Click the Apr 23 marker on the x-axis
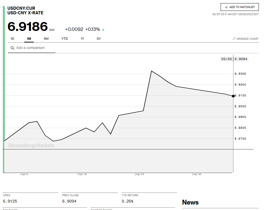This screenshot has width=266, height=210. coord(140,174)
